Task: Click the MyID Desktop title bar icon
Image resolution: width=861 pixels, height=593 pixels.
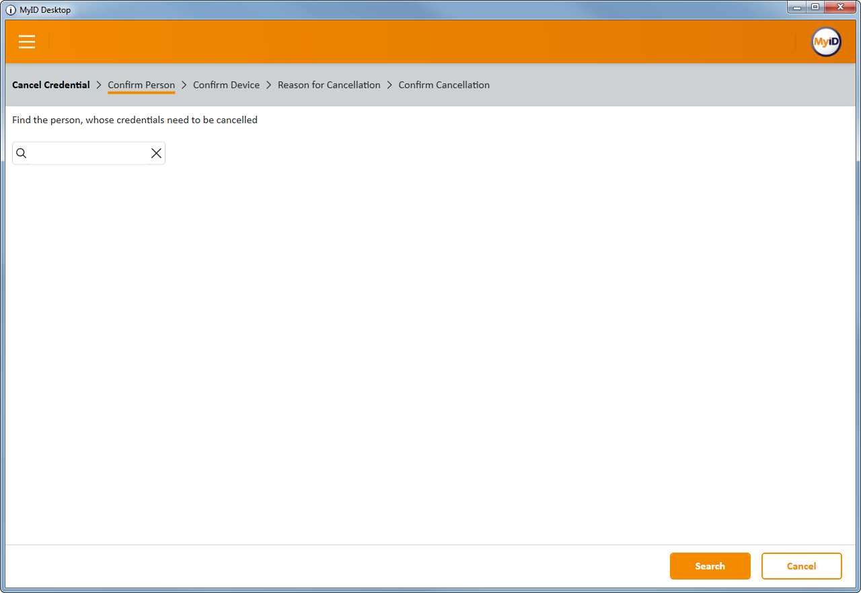Action: click(x=11, y=10)
